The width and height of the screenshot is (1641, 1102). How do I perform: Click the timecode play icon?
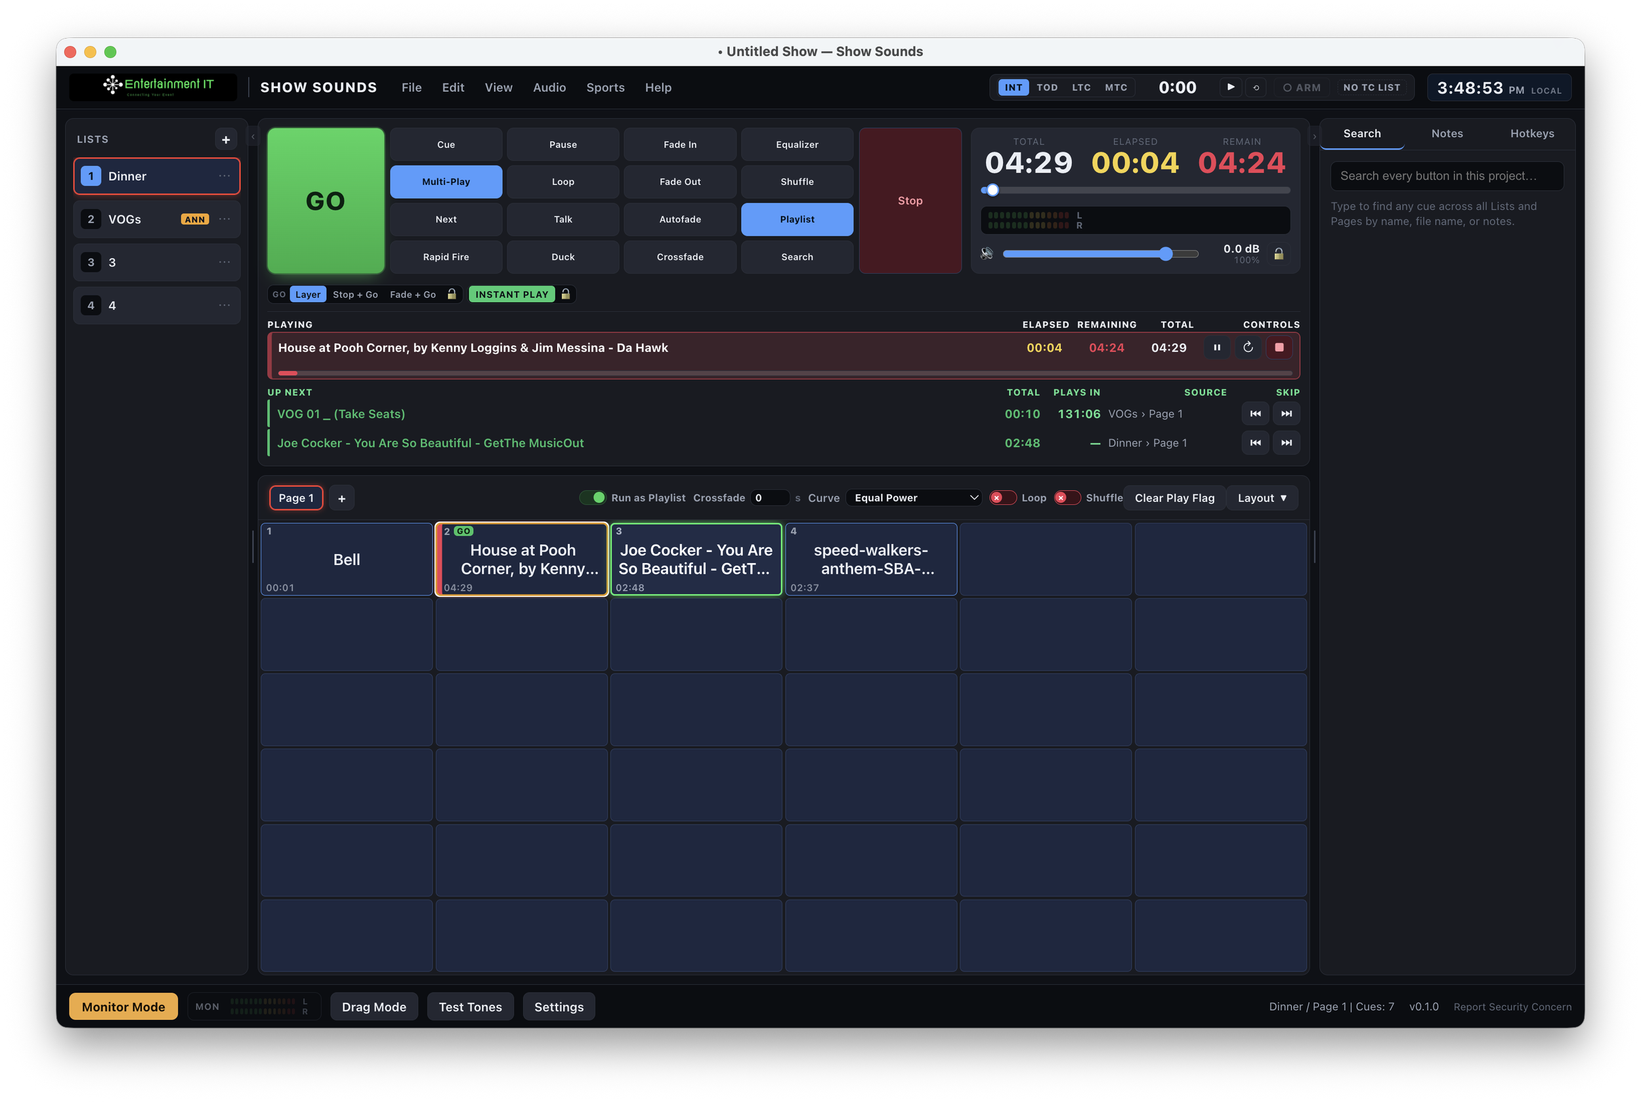point(1230,87)
